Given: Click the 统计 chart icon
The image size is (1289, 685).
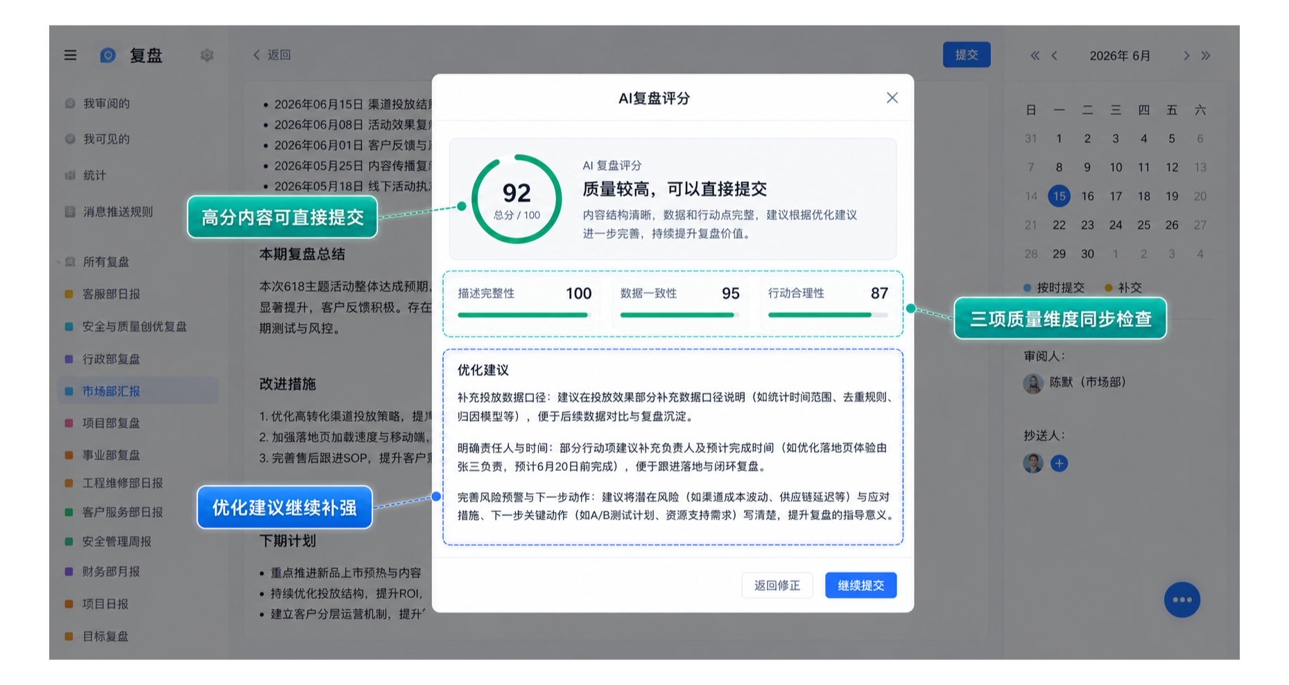Looking at the screenshot, I should pos(70,175).
